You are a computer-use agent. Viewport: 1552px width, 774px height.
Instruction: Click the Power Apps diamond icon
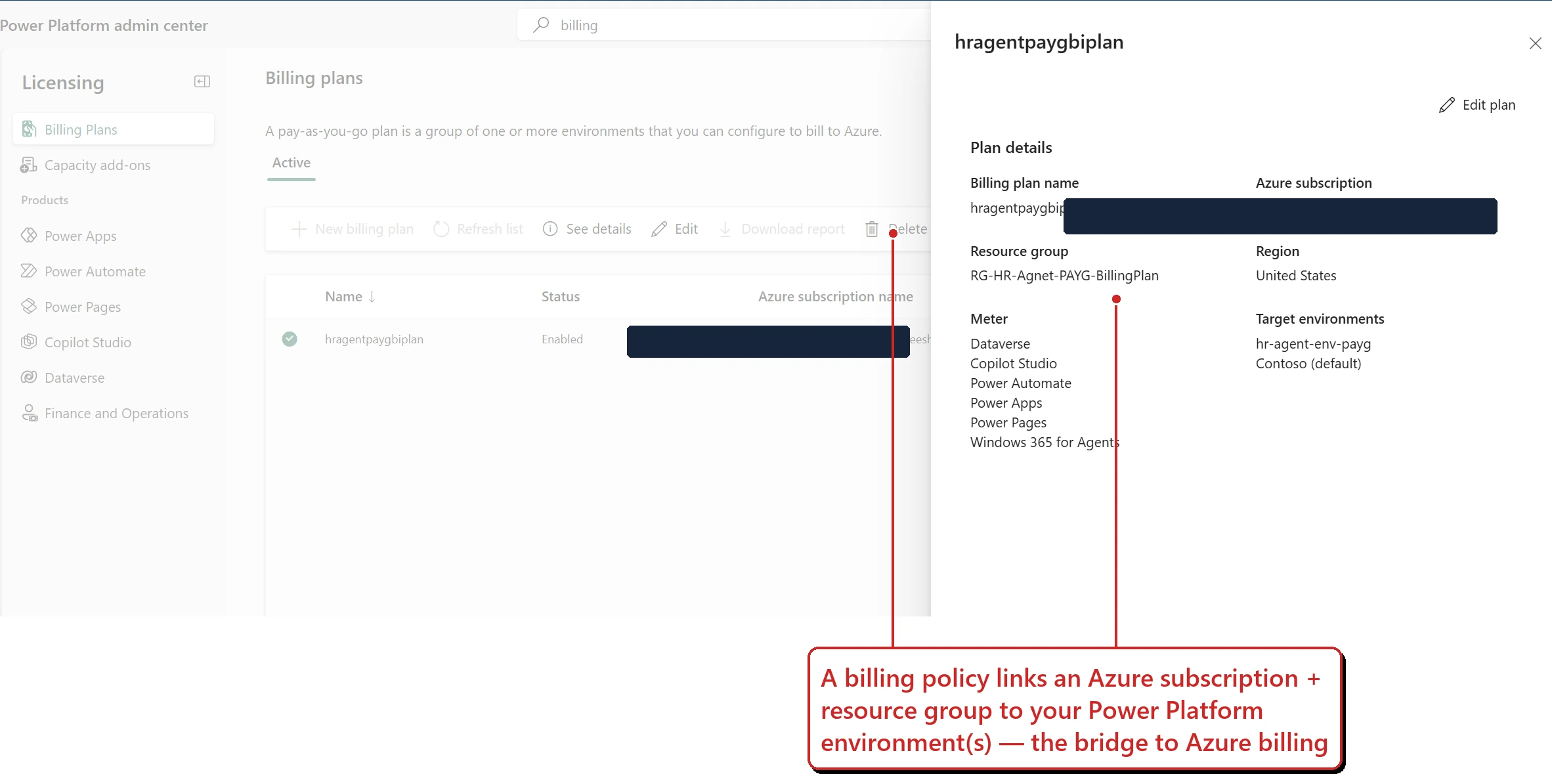click(x=29, y=235)
